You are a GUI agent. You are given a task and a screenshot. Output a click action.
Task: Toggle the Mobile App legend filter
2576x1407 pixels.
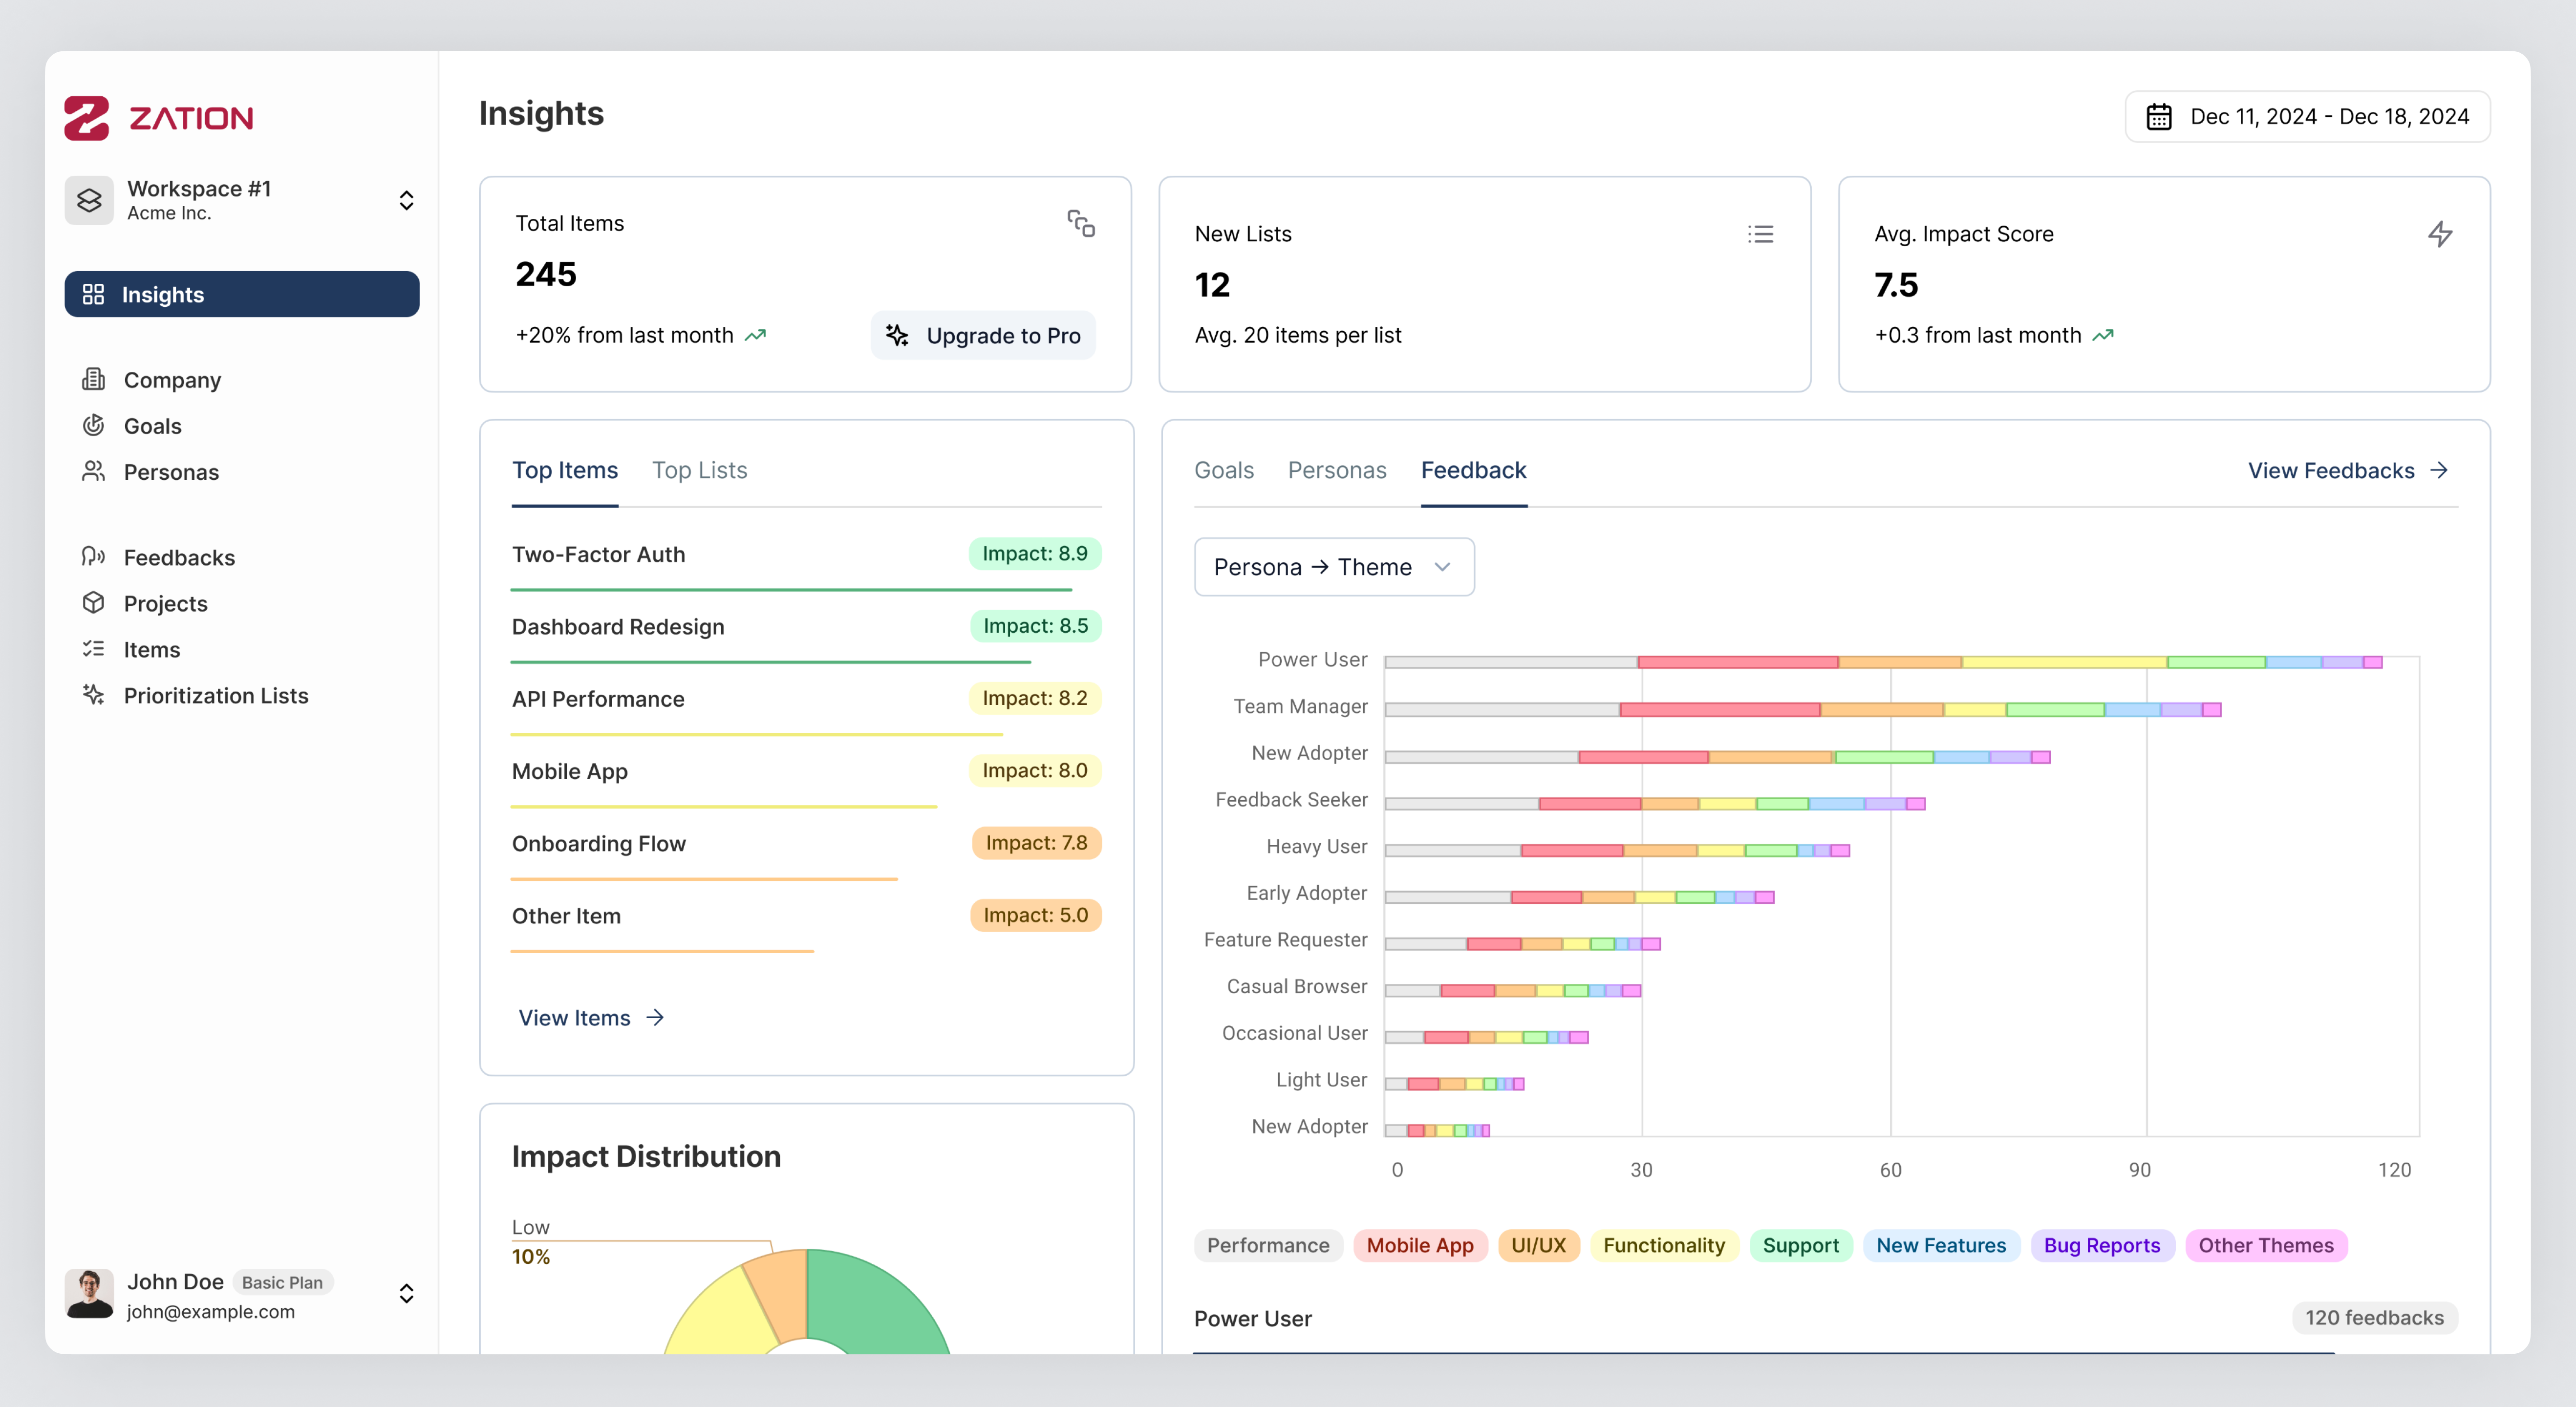click(x=1419, y=1245)
